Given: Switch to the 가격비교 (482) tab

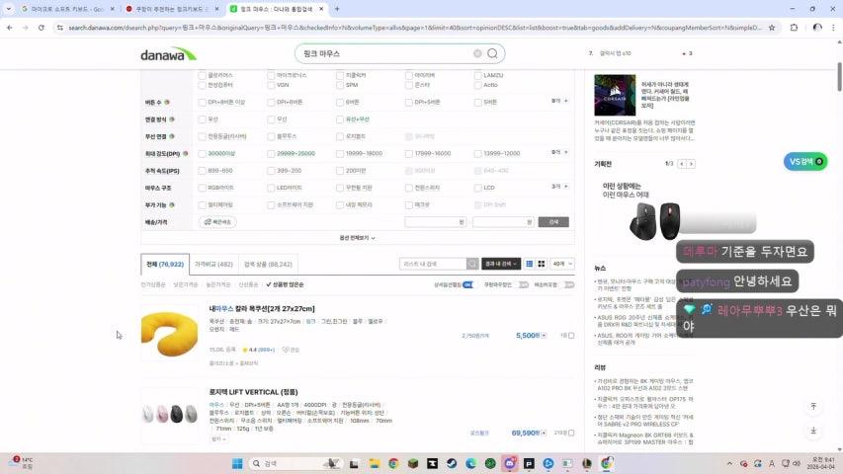Looking at the screenshot, I should click(x=213, y=264).
